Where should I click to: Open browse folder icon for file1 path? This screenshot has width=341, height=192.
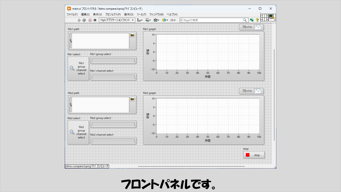132,35
